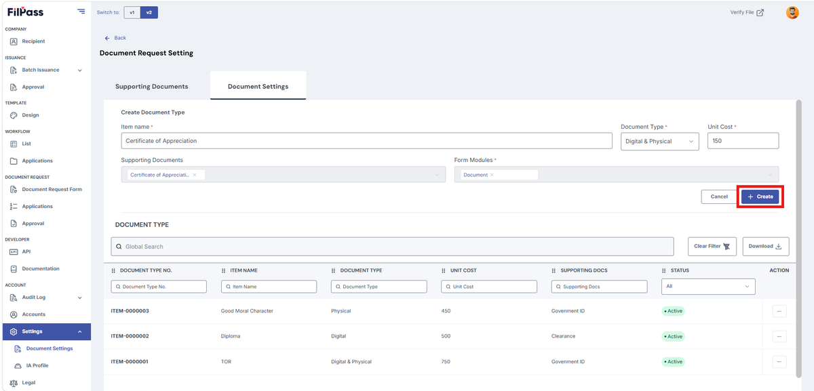Switch to Supporting Documents tab
This screenshot has height=391, width=814.
(152, 87)
